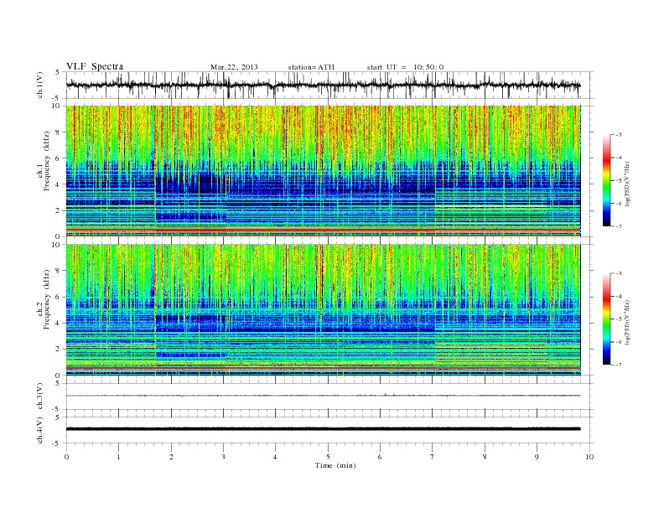Click time axis tick label "0"
This screenshot has height=513, width=664.
pos(66,457)
